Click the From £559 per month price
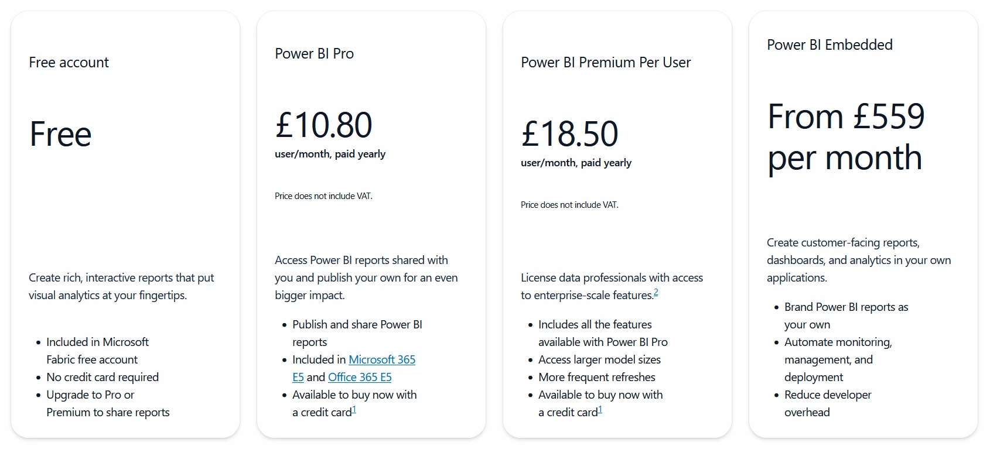990x449 pixels. pos(845,136)
